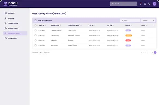
Task: Click the Johnson & Johnson organization cell
Action: click(x=74, y=35)
